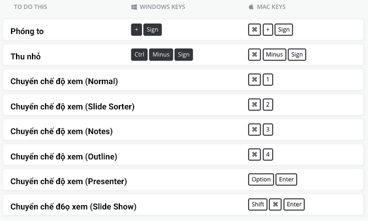
Task: Click the Chuyển chế độ xem (Outline) label
Action: click(64, 157)
